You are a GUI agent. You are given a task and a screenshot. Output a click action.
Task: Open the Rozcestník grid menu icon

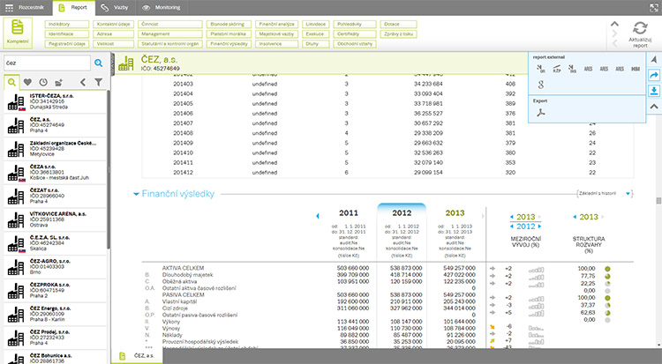coord(9,8)
